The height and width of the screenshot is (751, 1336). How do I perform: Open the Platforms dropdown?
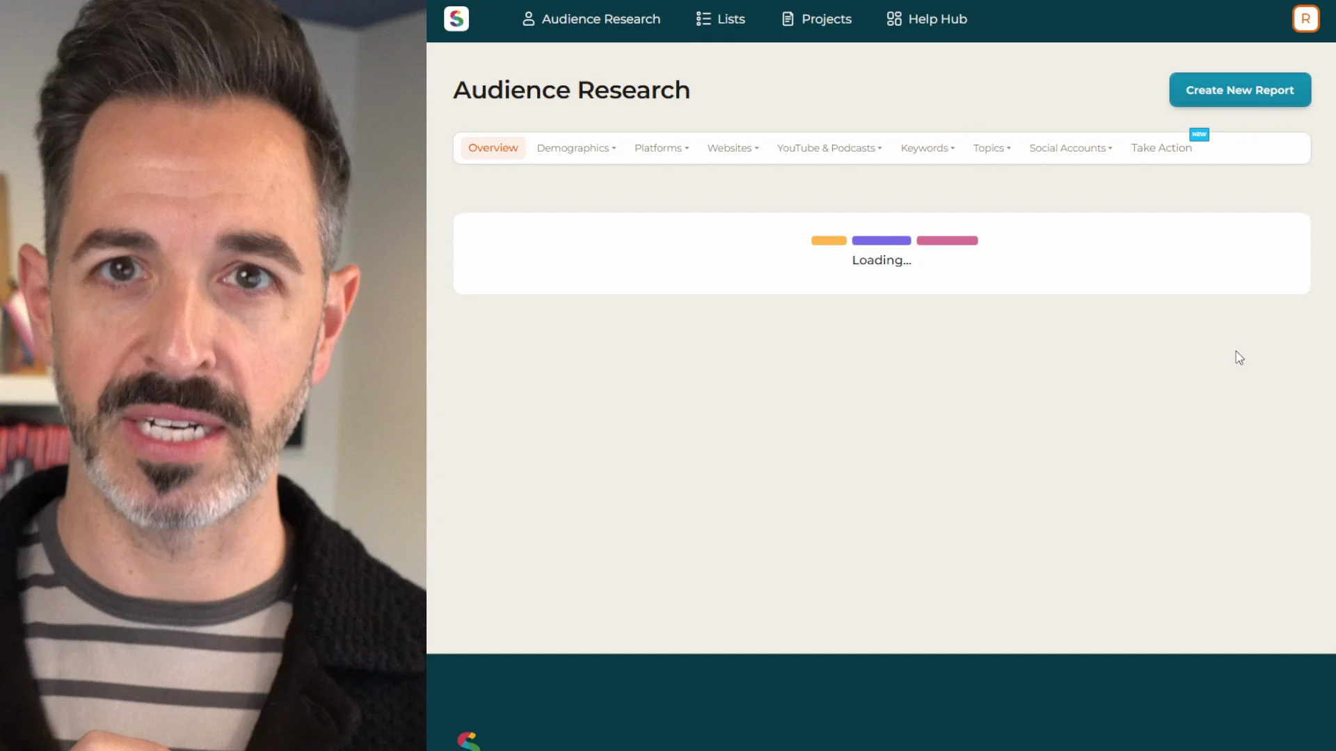point(661,148)
